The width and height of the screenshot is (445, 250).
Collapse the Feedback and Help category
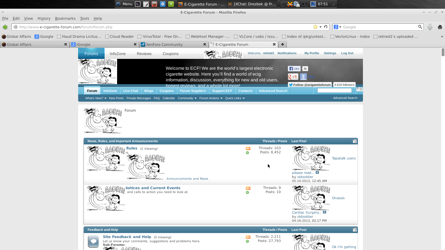355,230
